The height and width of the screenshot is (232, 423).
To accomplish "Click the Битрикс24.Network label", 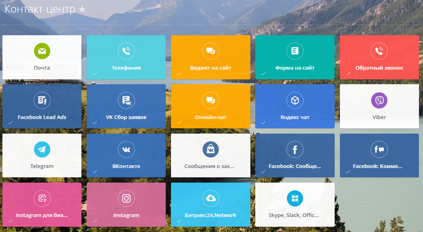I will click(x=211, y=215).
